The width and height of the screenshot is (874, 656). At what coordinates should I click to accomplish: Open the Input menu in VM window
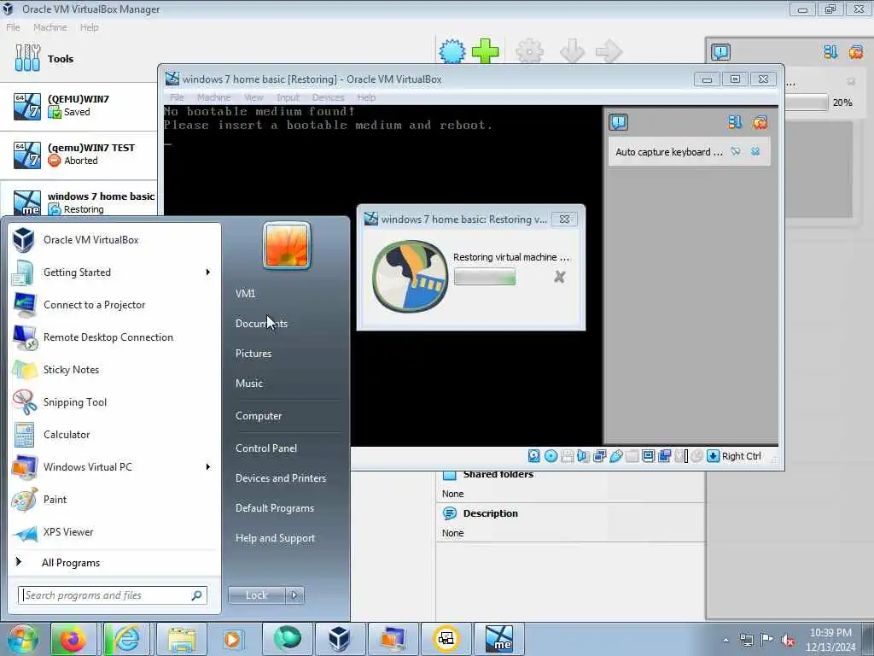[288, 97]
